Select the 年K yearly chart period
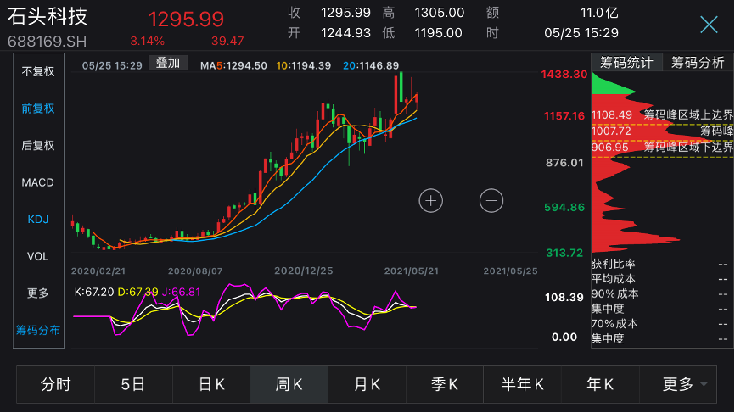 click(x=600, y=384)
